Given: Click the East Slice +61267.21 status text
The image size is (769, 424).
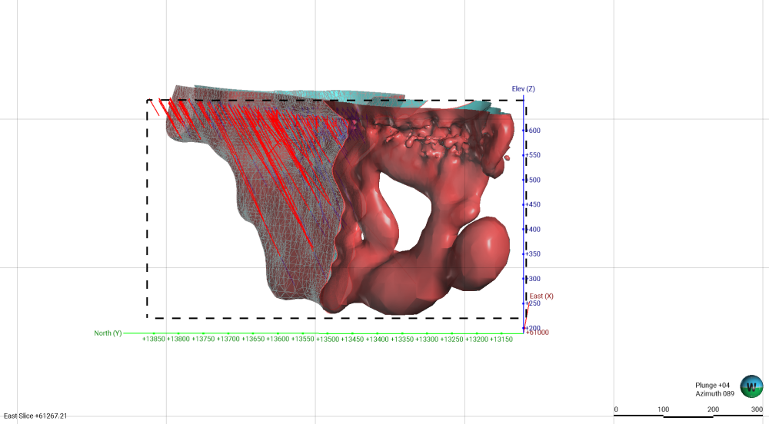Looking at the screenshot, I should (x=35, y=416).
